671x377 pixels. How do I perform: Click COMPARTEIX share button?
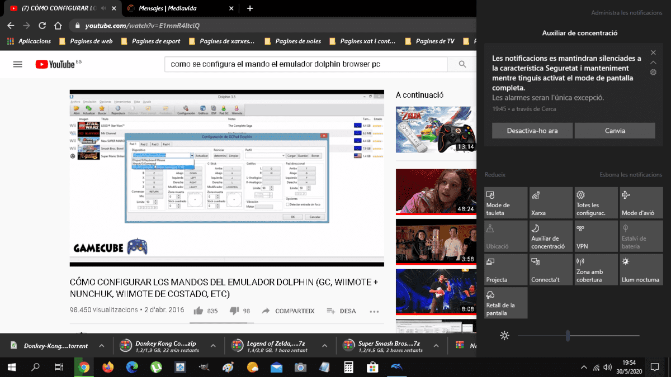point(288,311)
